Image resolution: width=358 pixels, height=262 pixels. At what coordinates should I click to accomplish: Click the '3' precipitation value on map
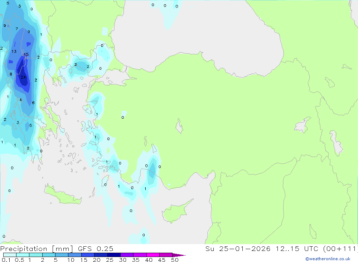click(x=18, y=123)
